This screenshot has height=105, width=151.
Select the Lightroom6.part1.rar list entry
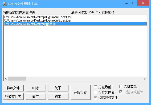pos(75,17)
